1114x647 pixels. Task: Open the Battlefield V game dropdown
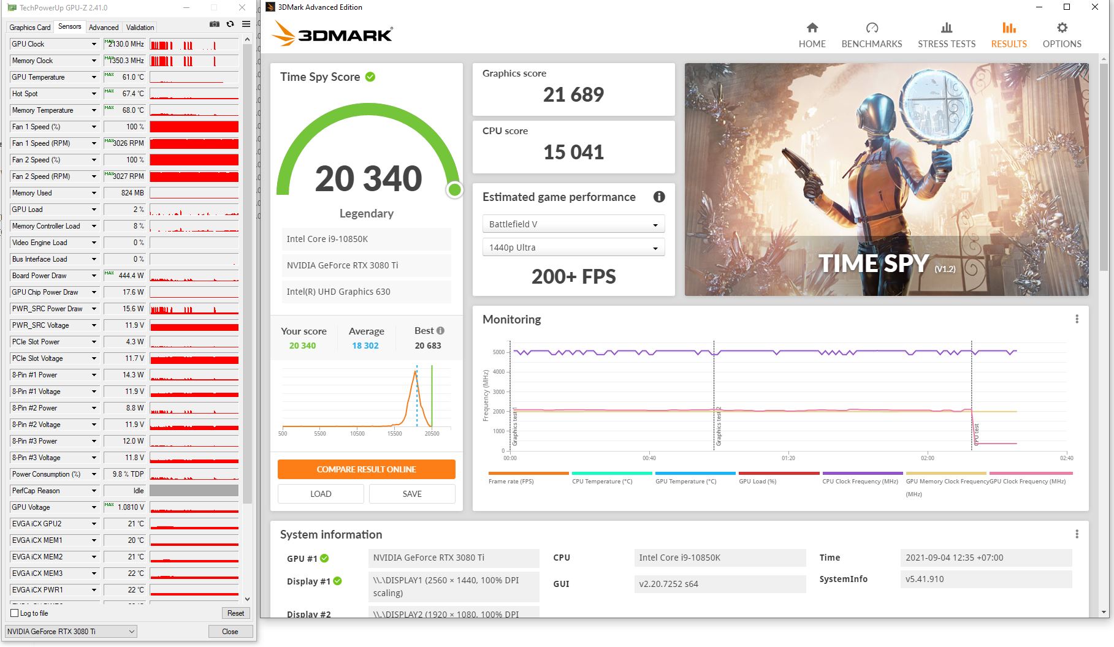[573, 224]
